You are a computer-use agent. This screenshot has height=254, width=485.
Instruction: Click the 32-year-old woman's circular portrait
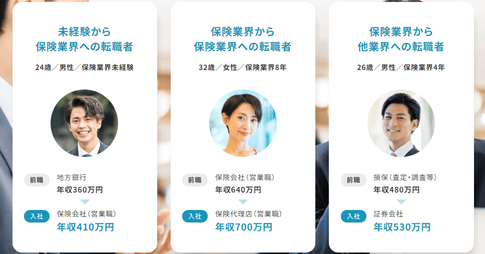coord(243,123)
